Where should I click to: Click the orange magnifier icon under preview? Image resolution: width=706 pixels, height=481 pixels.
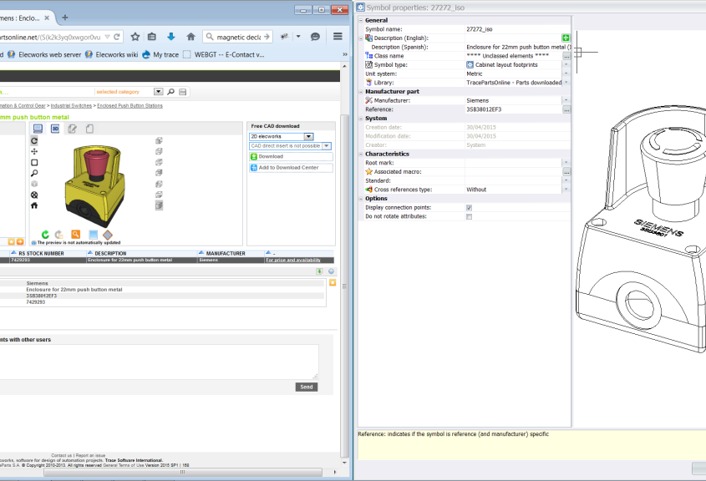[76, 235]
